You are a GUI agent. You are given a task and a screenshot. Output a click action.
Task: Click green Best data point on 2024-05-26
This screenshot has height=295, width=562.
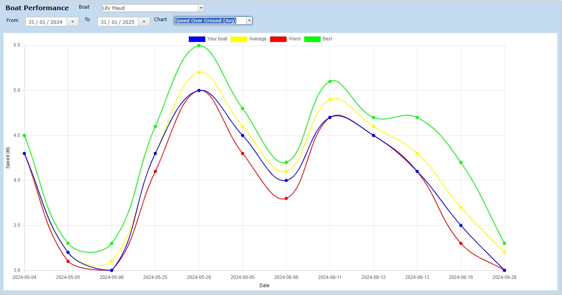tap(199, 46)
